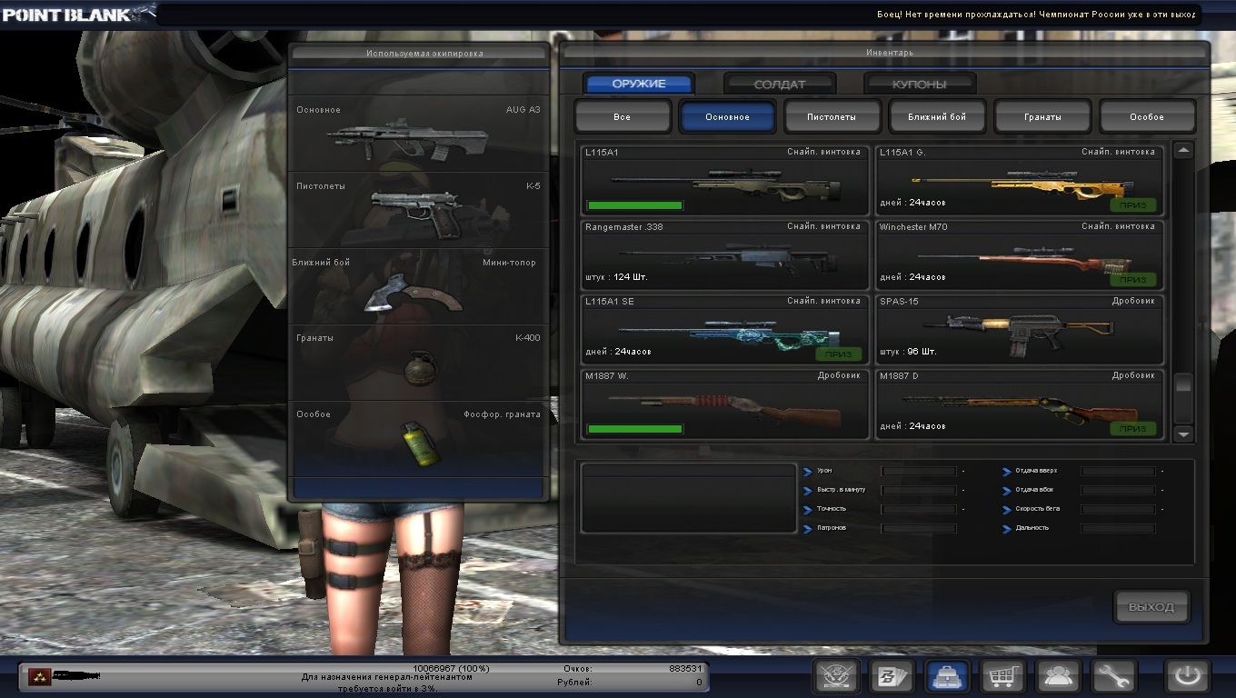Filter inventory by Все
This screenshot has width=1236, height=698.
coord(622,117)
